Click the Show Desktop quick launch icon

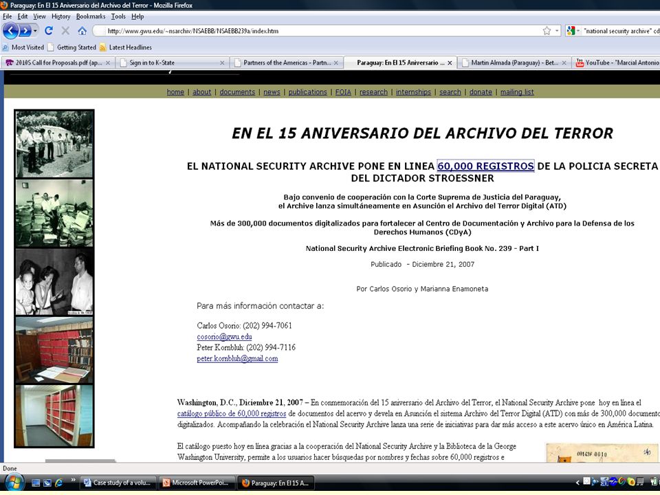pyautogui.click(x=36, y=483)
